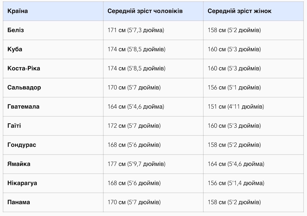Select the Коста-Ріка row label
The width and height of the screenshot is (307, 216).
click(x=24, y=69)
